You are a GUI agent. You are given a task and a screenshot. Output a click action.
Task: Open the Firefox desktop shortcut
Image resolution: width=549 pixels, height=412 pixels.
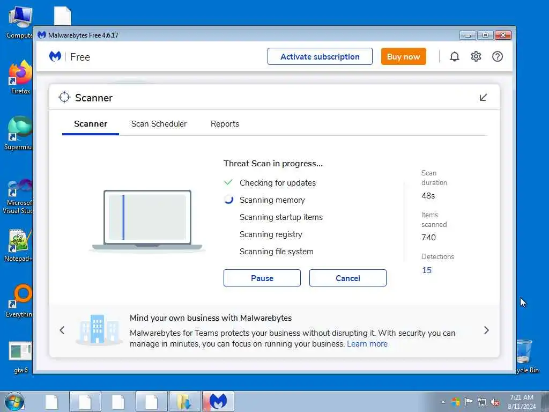point(21,77)
